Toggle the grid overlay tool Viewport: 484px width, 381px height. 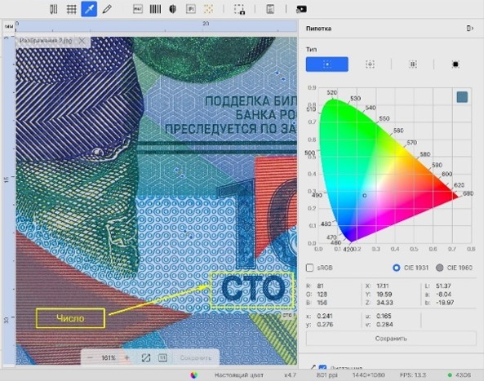[71, 9]
